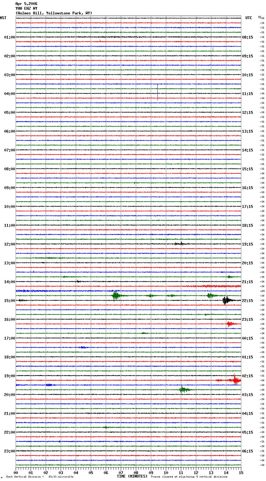Select the MST '01:00' time label
The width and height of the screenshot is (266, 481).
tap(10, 37)
